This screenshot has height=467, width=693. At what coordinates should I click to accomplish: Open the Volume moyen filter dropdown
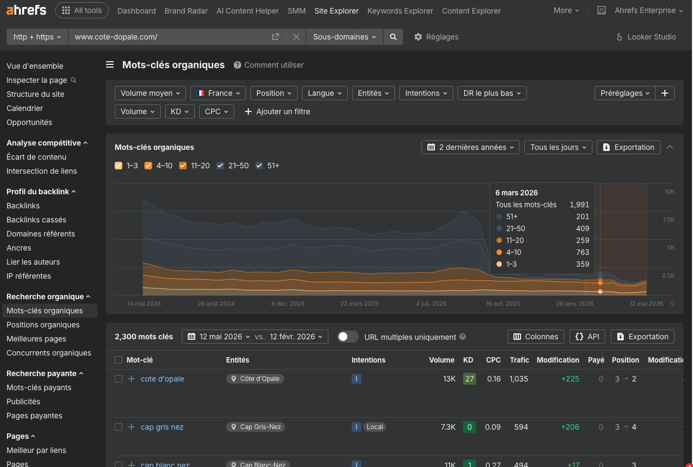tap(150, 93)
